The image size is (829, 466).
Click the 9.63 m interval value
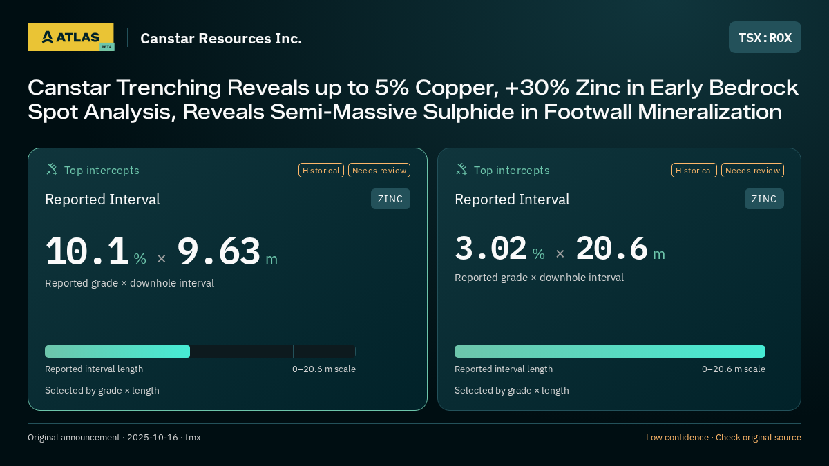tap(227, 252)
